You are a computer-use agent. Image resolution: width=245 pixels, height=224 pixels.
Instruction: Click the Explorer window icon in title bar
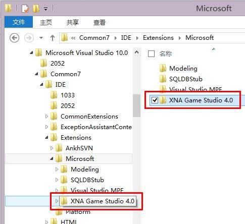click(x=8, y=8)
